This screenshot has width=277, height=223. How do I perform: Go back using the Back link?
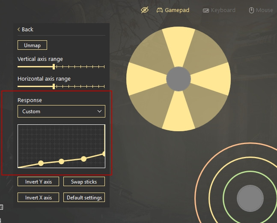click(25, 30)
